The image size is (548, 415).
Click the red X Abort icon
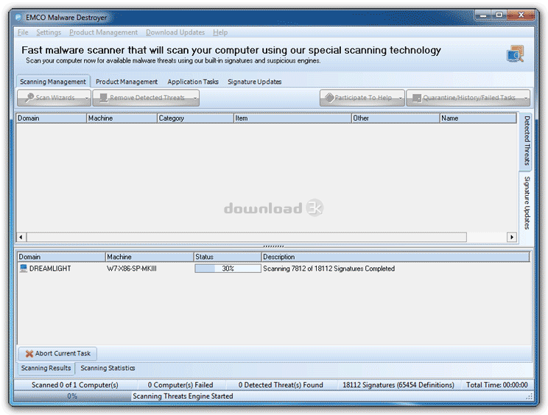coord(29,354)
